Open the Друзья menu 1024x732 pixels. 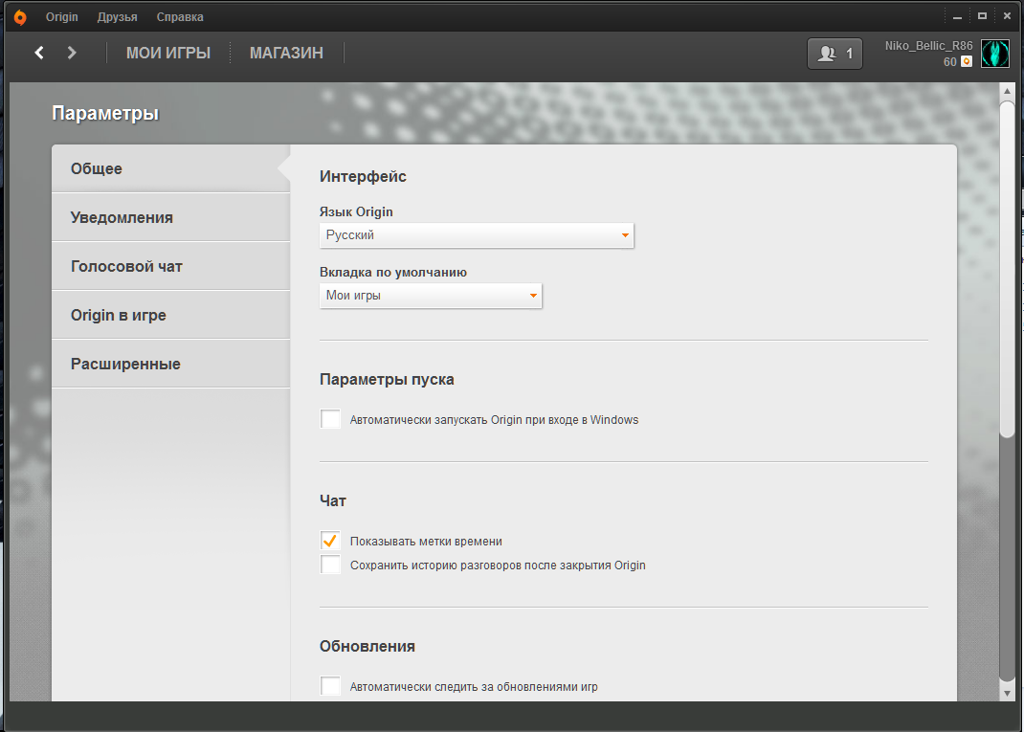tap(117, 17)
